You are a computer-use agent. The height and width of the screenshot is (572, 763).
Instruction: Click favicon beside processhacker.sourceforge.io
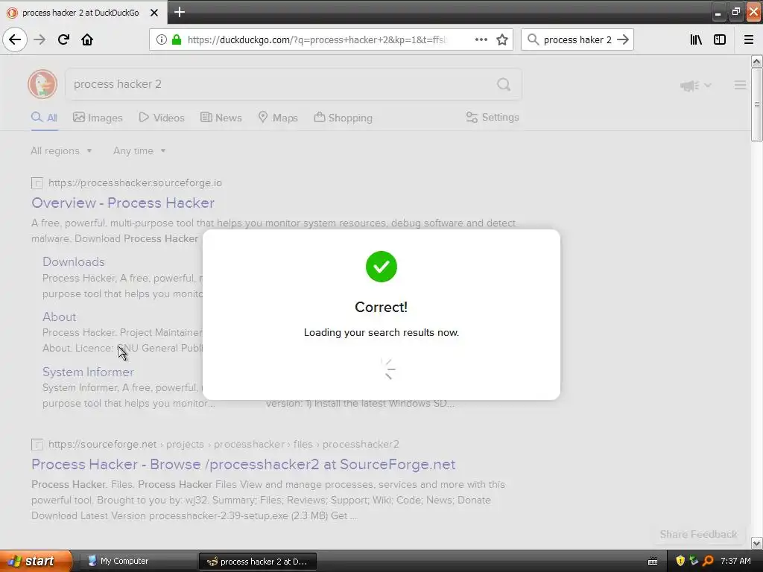[x=37, y=183]
